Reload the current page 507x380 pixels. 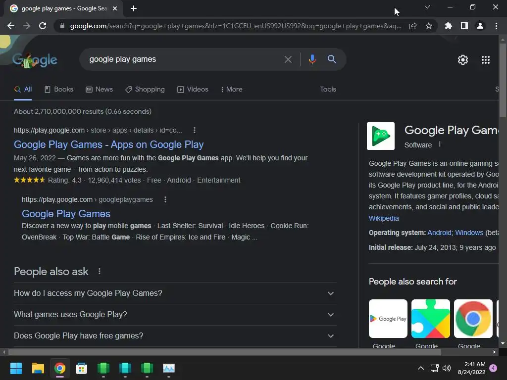(x=43, y=26)
